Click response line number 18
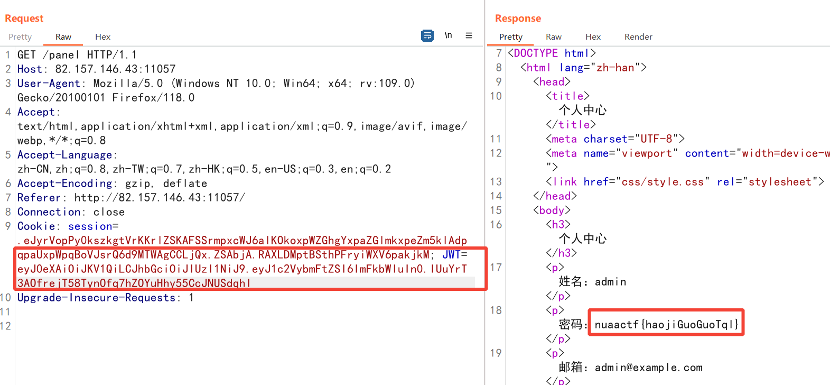Image resolution: width=830 pixels, height=385 pixels. (x=496, y=310)
